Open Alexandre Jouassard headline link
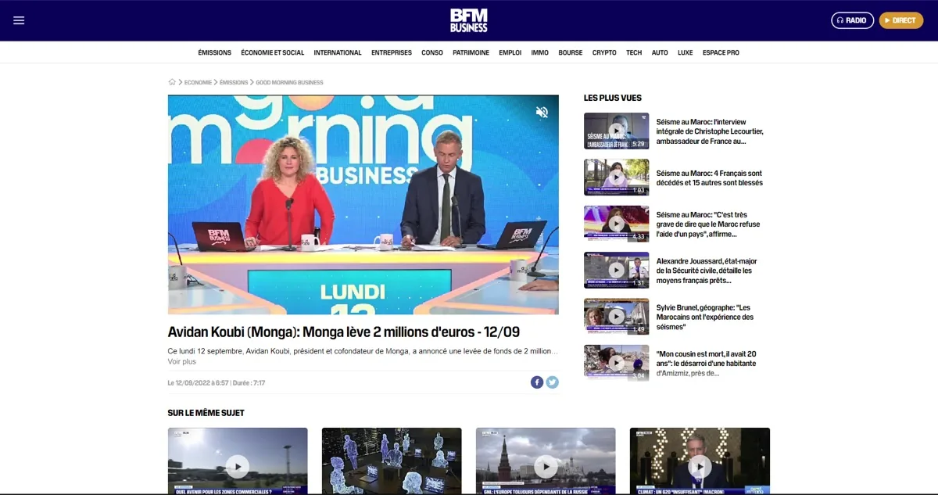The height and width of the screenshot is (495, 938). pyautogui.click(x=707, y=271)
